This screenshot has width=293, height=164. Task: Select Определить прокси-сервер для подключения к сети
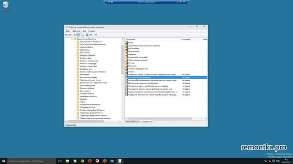click(150, 89)
